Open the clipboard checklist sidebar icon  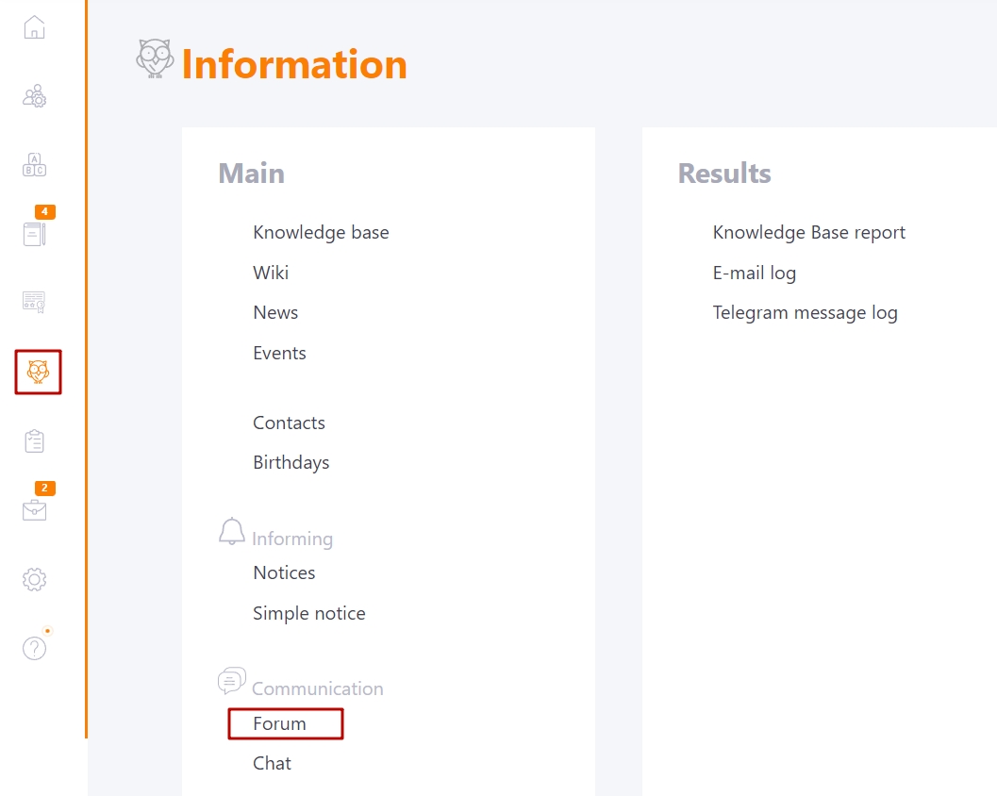pyautogui.click(x=34, y=440)
